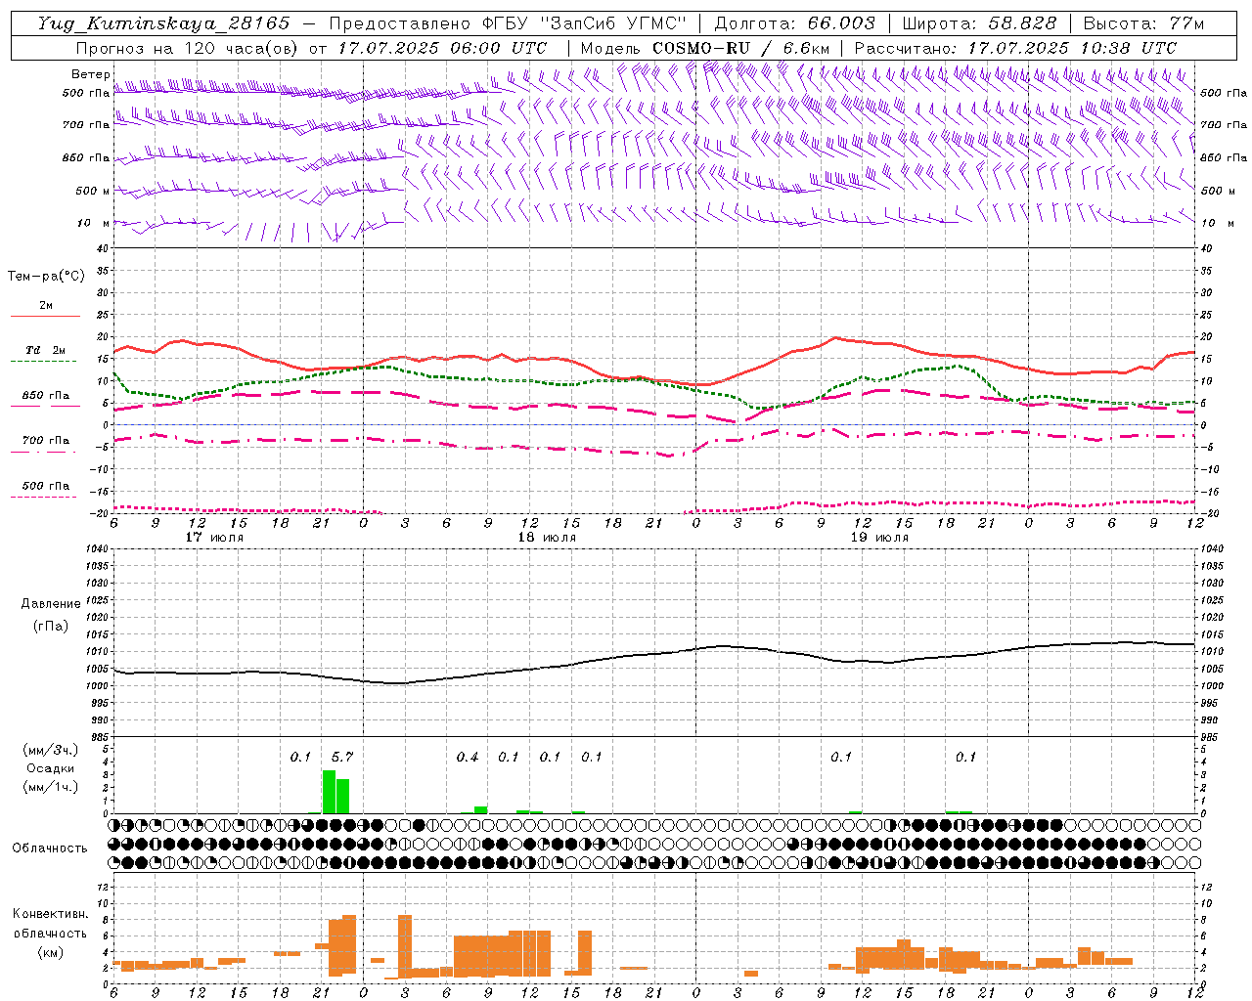Click the text Предоставлено ФГБУ "ЗапСиб УГМС"
This screenshot has width=1252, height=1001.
point(508,23)
